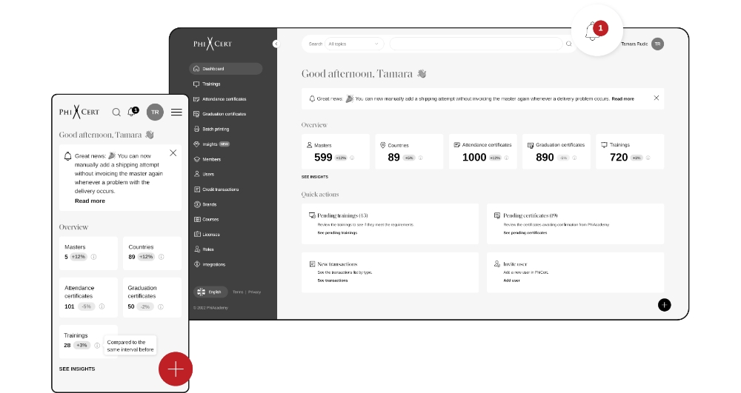This screenshot has height=393, width=741.
Task: Click the Add user link
Action: click(511, 281)
